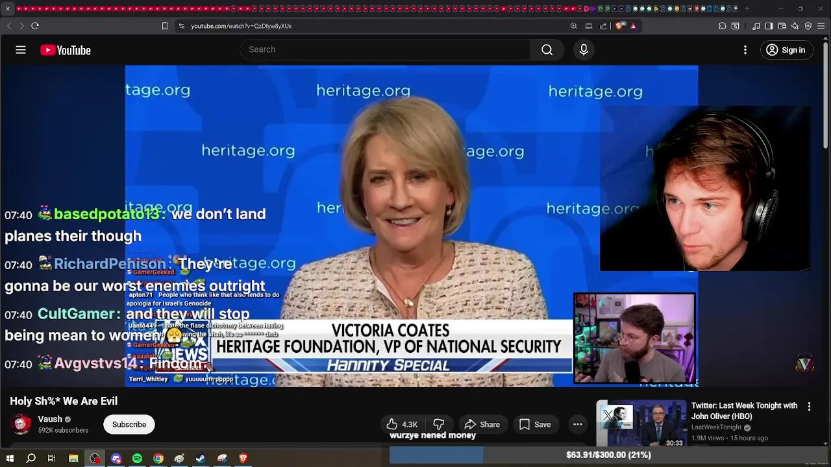
Task: Click the video player frame
Action: (412, 226)
